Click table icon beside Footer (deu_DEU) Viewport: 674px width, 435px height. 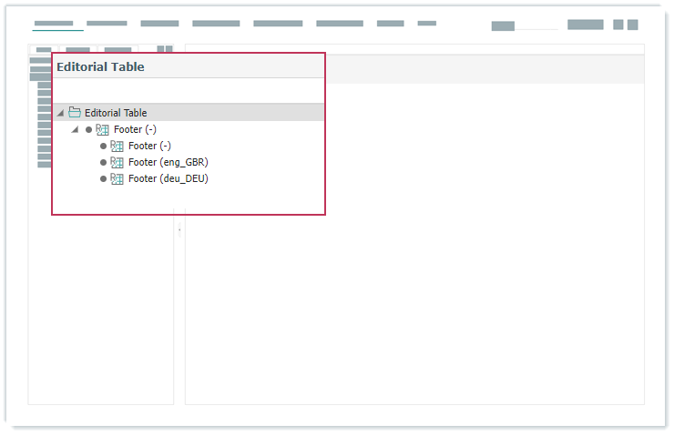117,179
